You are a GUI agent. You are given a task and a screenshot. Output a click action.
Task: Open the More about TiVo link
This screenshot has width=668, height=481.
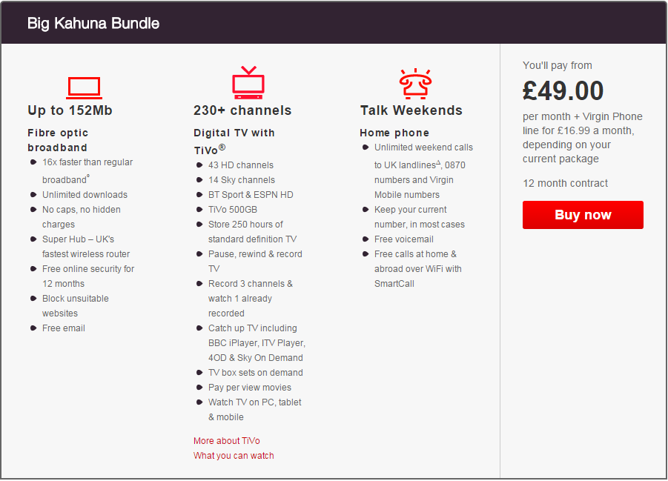click(227, 440)
